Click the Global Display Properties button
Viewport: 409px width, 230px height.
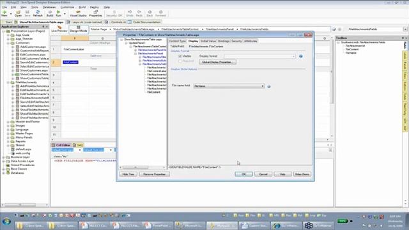[217, 62]
